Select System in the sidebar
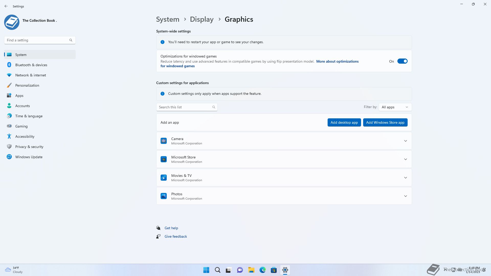Viewport: 491px width, 276px height. [40, 55]
